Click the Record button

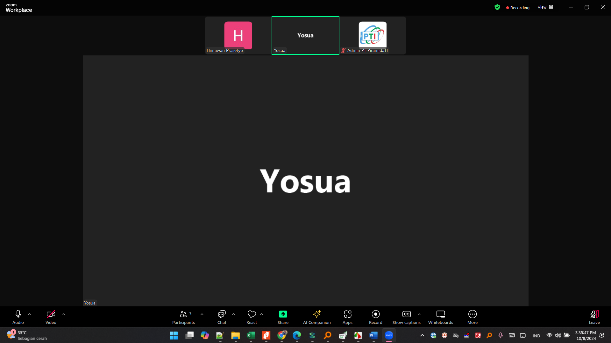(x=375, y=317)
